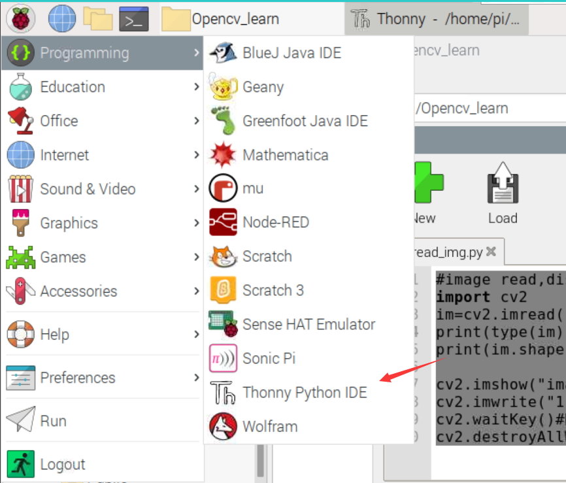Select the Geany menu entry label
566x483 pixels.
click(263, 88)
